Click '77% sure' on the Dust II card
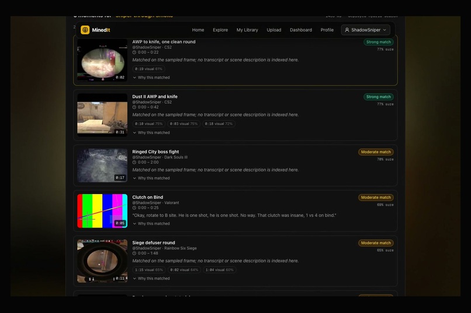Viewport: 471px width, 313px height. 386,104
